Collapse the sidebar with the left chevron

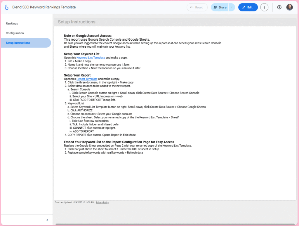[47, 220]
